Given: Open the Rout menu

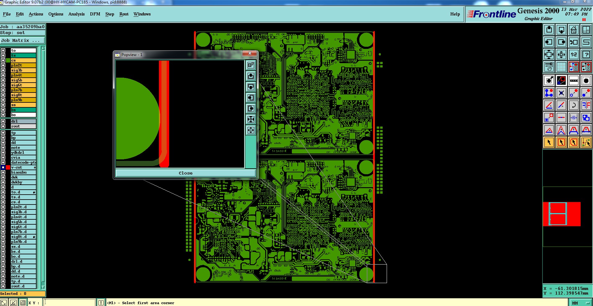Looking at the screenshot, I should point(124,14).
